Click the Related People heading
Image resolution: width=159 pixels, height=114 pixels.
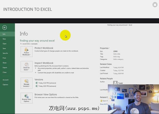click(x=106, y=79)
